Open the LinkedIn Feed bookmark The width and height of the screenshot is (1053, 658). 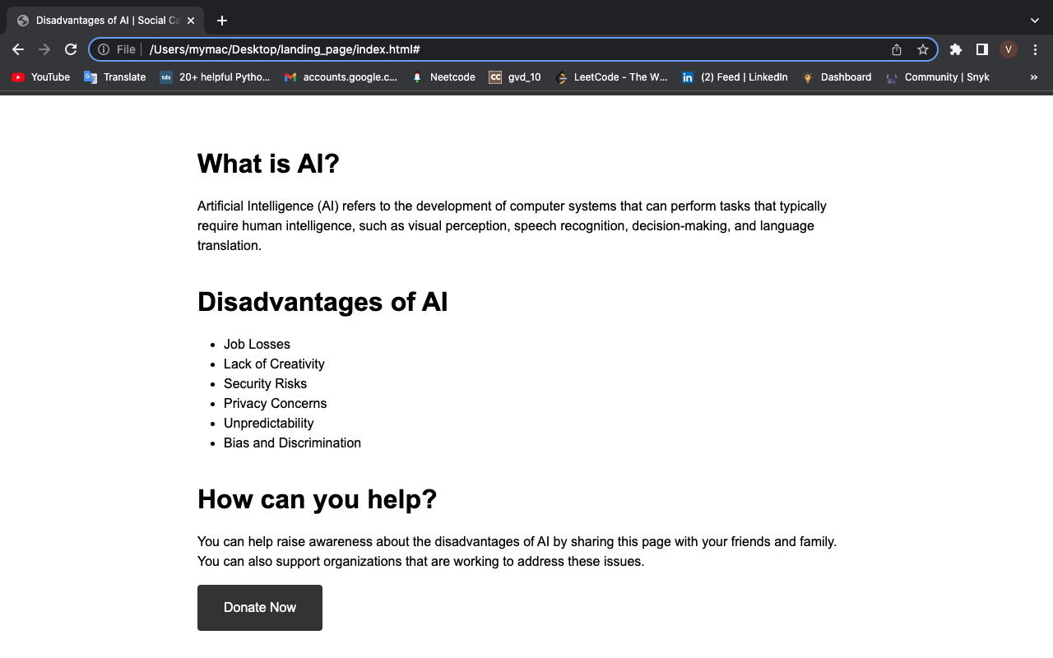(x=735, y=76)
